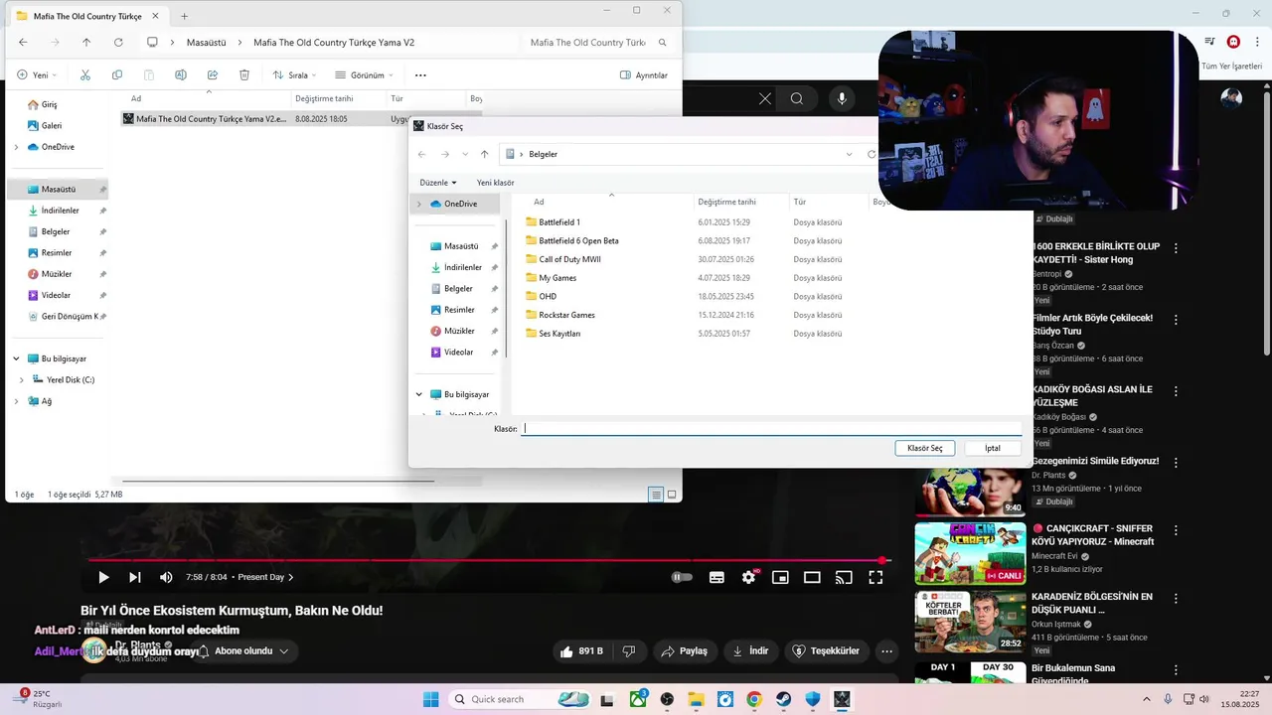Viewport: 1272px width, 715px height.
Task: Open the CANÇIKCRAFT Minecraft video thumbnail
Action: (970, 553)
